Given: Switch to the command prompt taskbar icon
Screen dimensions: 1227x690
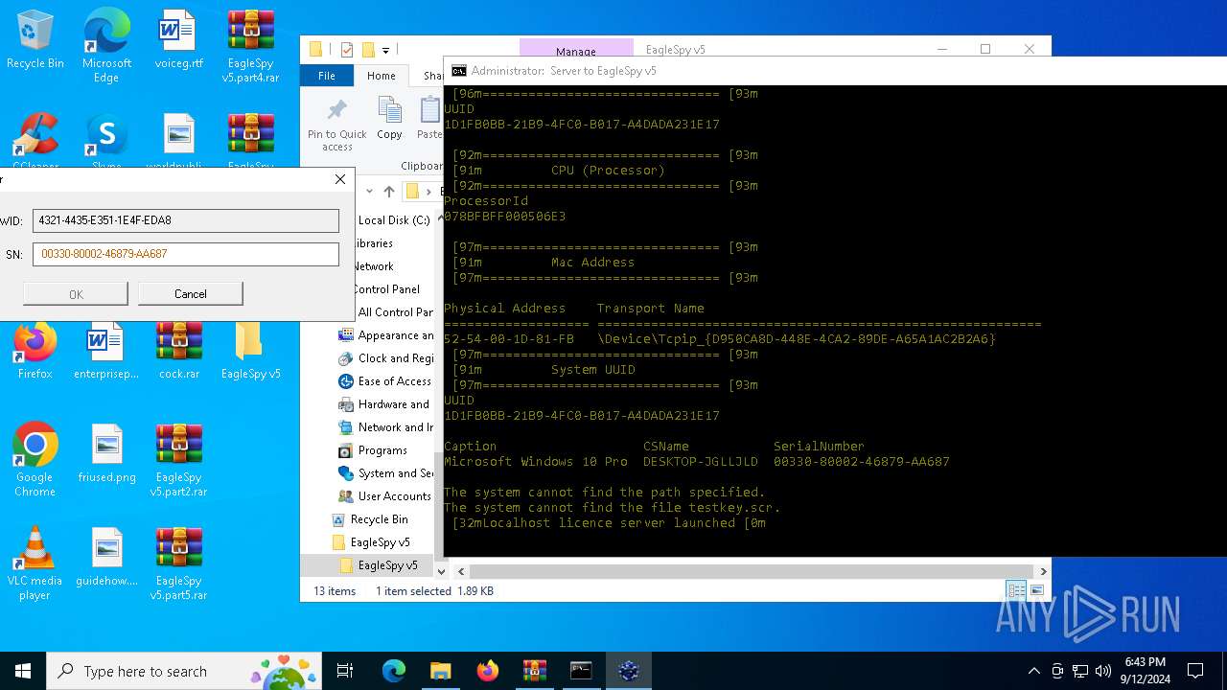Looking at the screenshot, I should tap(582, 671).
